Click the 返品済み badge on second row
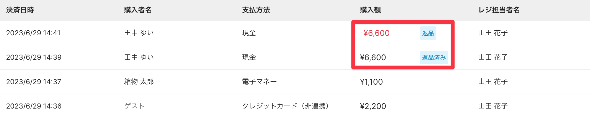 pyautogui.click(x=434, y=58)
